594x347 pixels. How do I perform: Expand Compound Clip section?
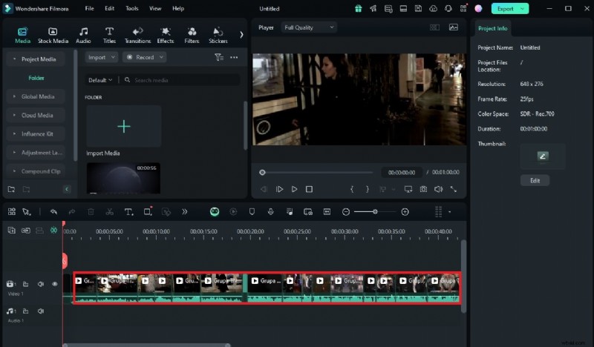tap(14, 171)
